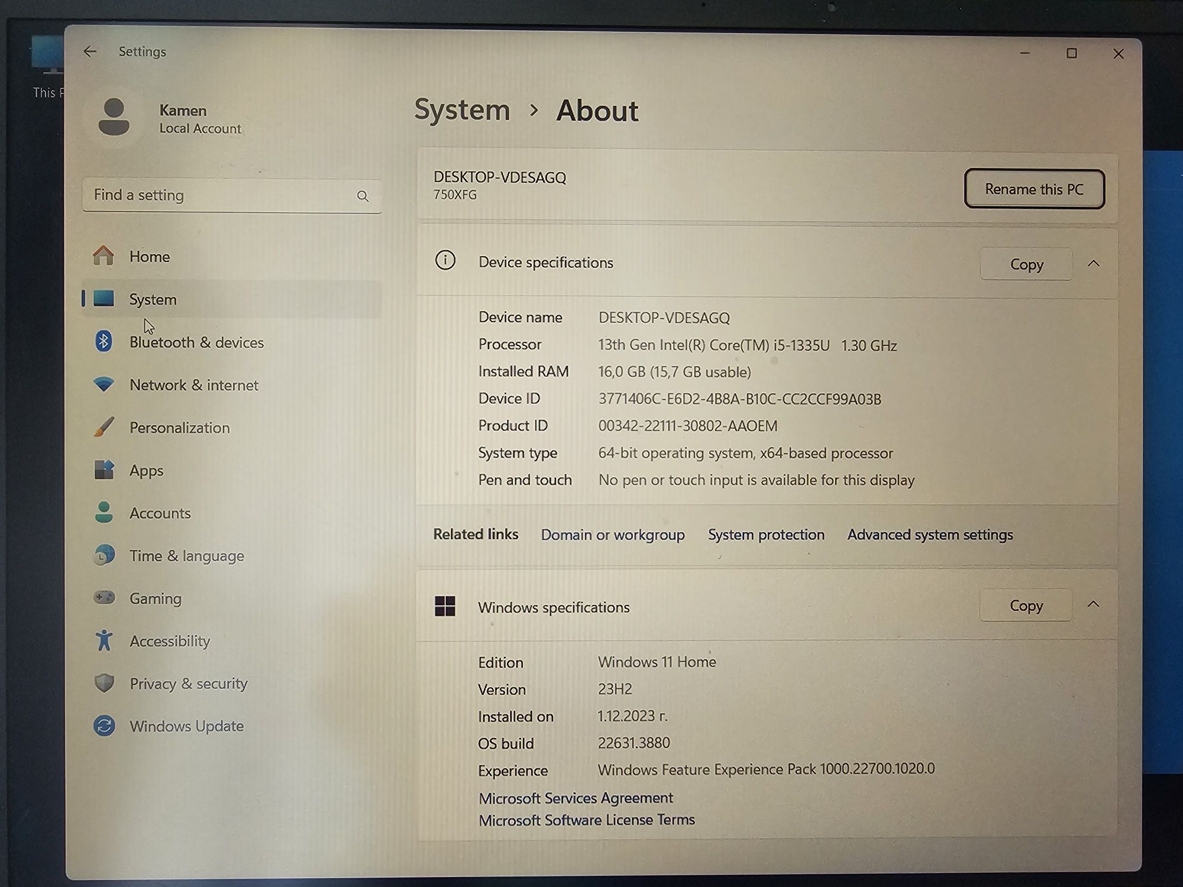The width and height of the screenshot is (1183, 887).
Task: Click the Device ID value 3771406C text
Action: (739, 399)
